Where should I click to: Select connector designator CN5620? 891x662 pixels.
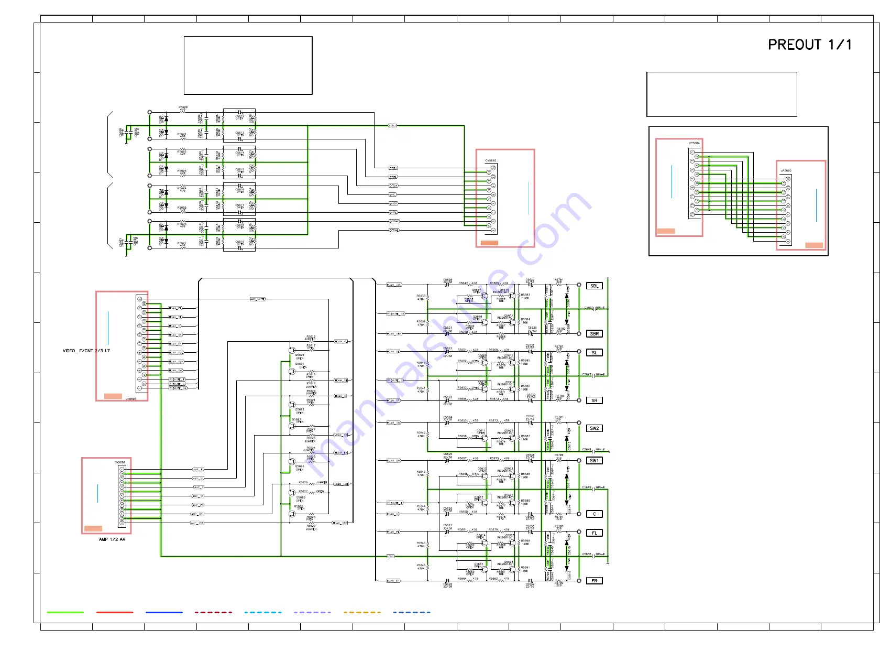pos(120,463)
